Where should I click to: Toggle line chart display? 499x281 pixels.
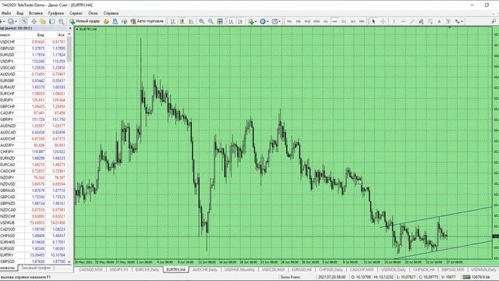pos(191,21)
